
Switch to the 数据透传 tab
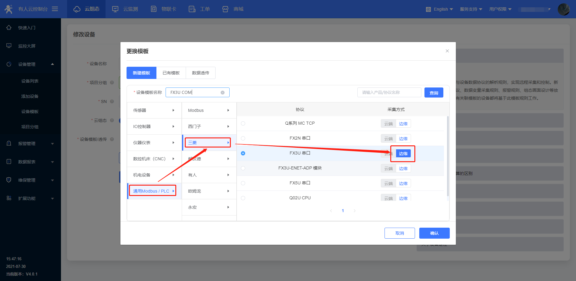200,73
